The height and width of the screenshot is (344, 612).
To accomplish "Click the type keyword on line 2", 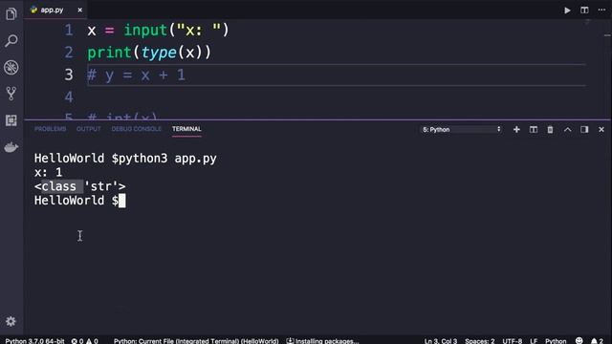I will pos(159,53).
